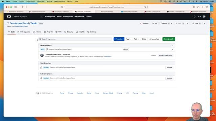
Task: Open the Security repository tab
Action: 69,32
